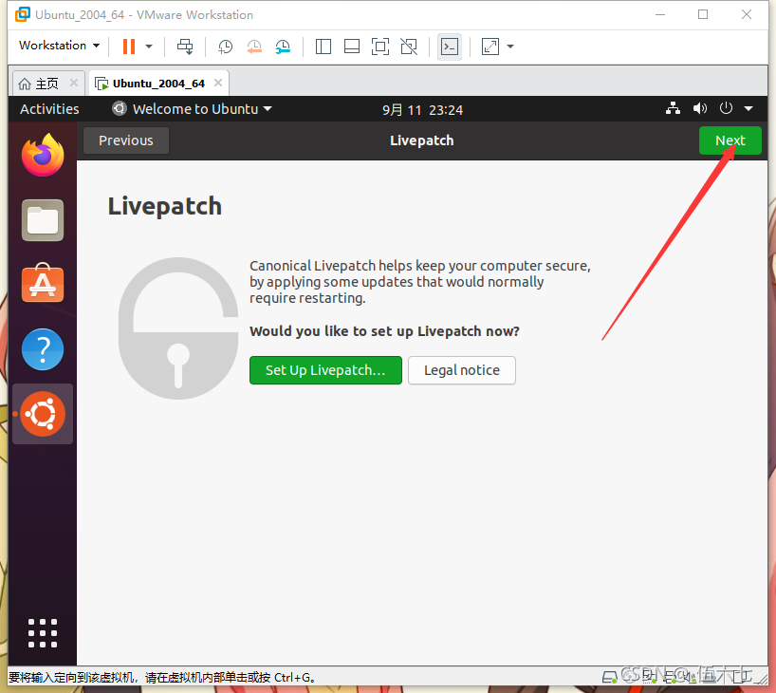Screen dimensions: 776x693
Task: Launch Firefox from the dock
Action: point(43,155)
